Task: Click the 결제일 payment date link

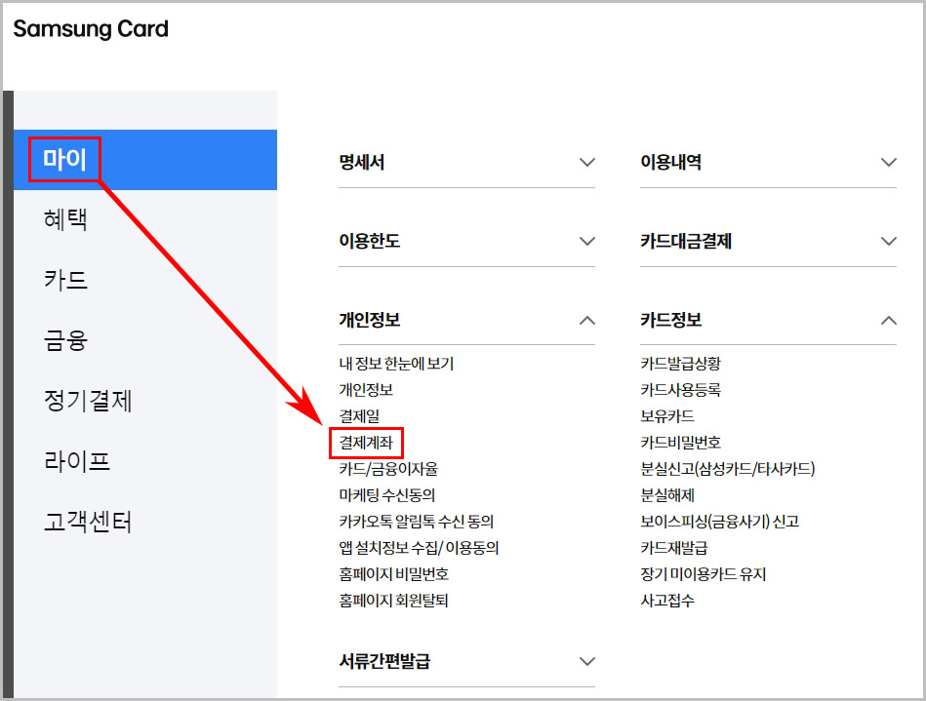Action: pos(355,415)
